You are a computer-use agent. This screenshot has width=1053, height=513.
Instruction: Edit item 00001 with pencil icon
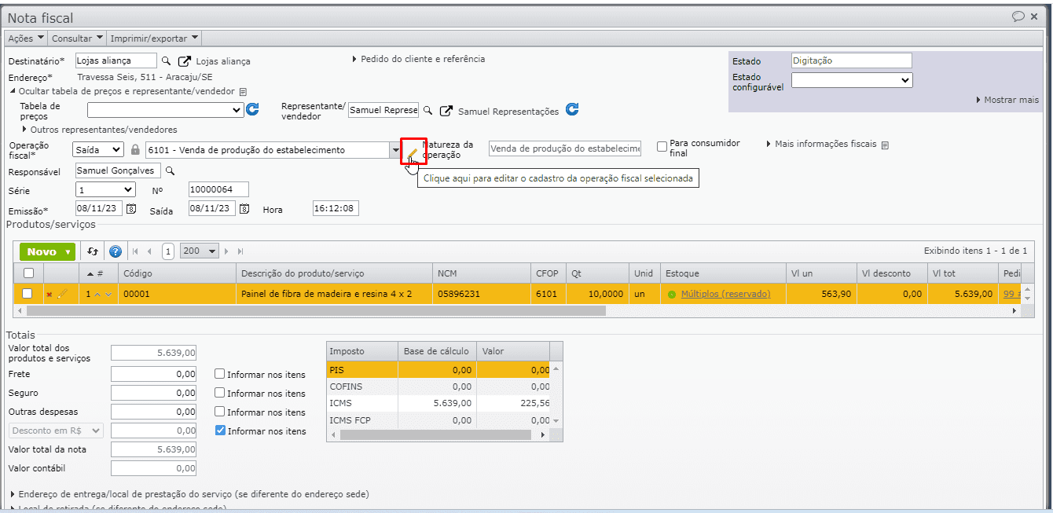pyautogui.click(x=62, y=294)
